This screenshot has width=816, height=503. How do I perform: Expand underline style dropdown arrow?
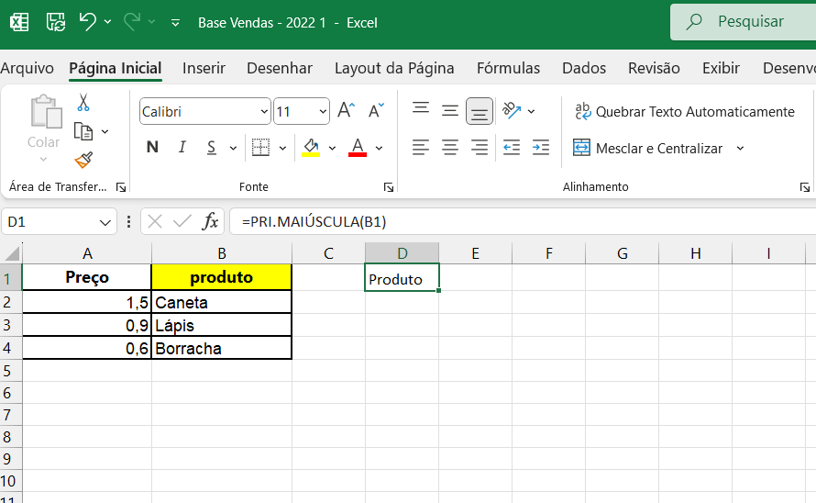233,148
